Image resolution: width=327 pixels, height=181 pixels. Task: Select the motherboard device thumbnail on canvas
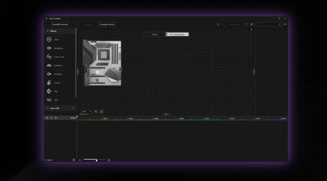(x=102, y=63)
